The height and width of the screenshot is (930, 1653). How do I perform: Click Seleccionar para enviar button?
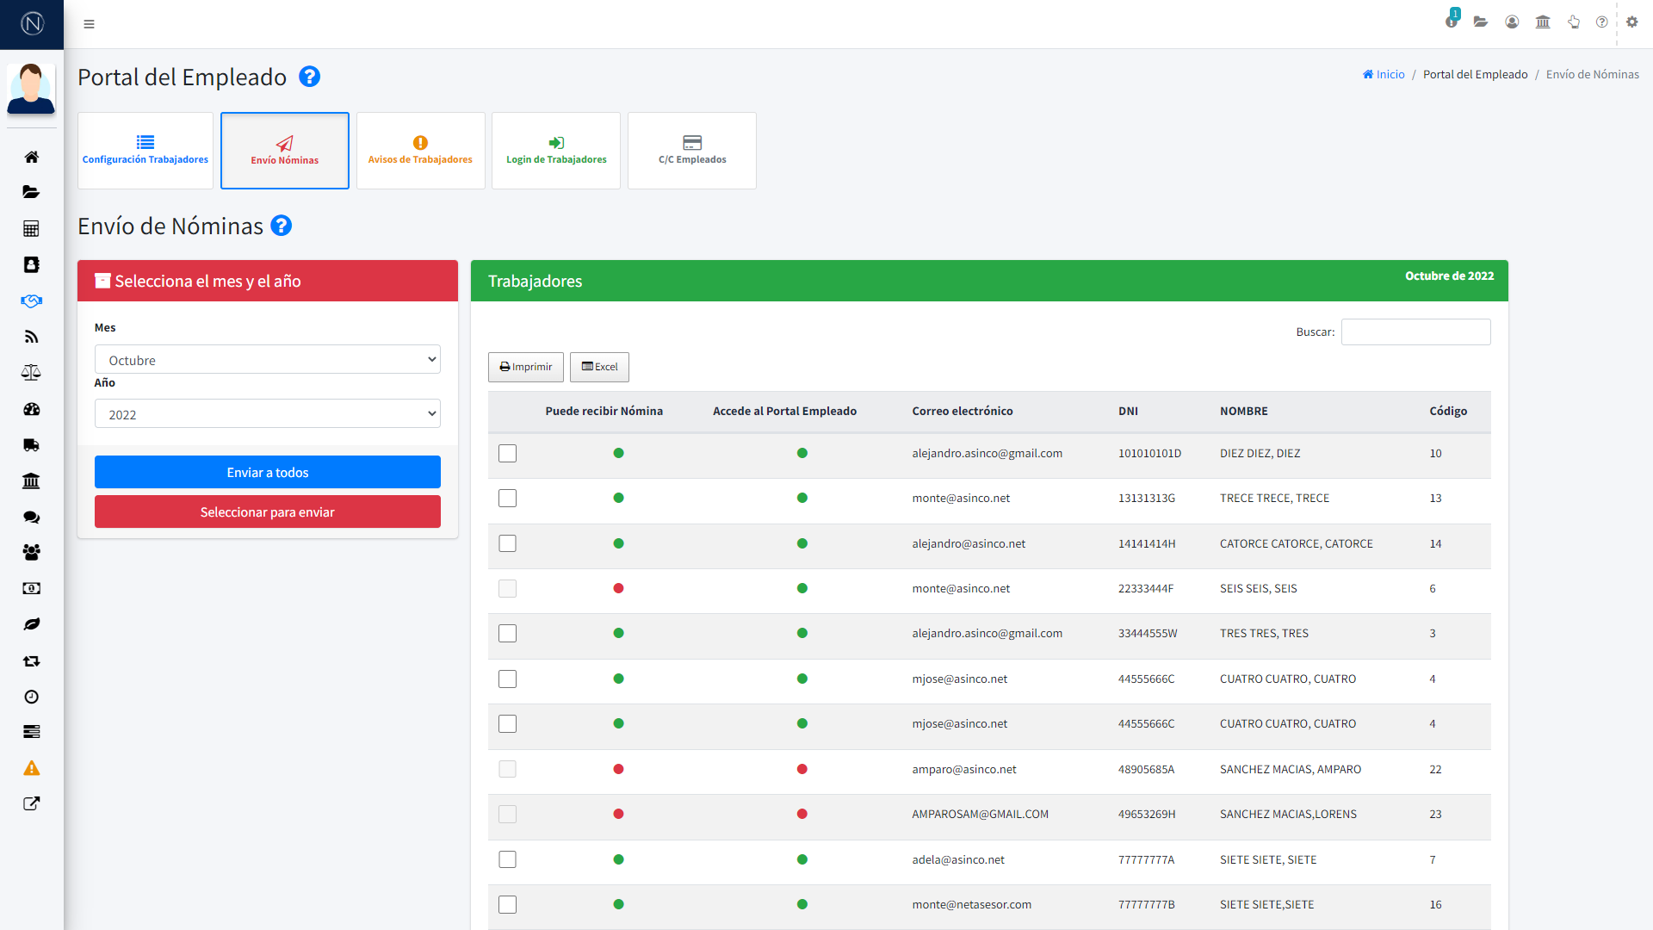(267, 512)
